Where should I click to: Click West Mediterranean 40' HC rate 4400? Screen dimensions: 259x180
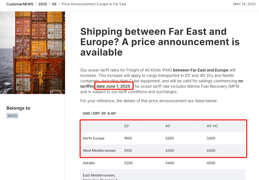pyautogui.click(x=211, y=151)
